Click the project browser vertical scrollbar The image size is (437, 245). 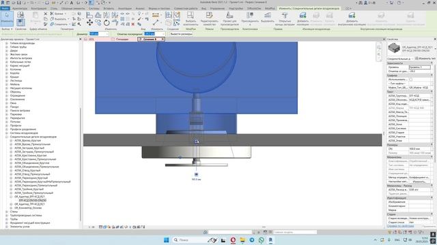coord(81,164)
